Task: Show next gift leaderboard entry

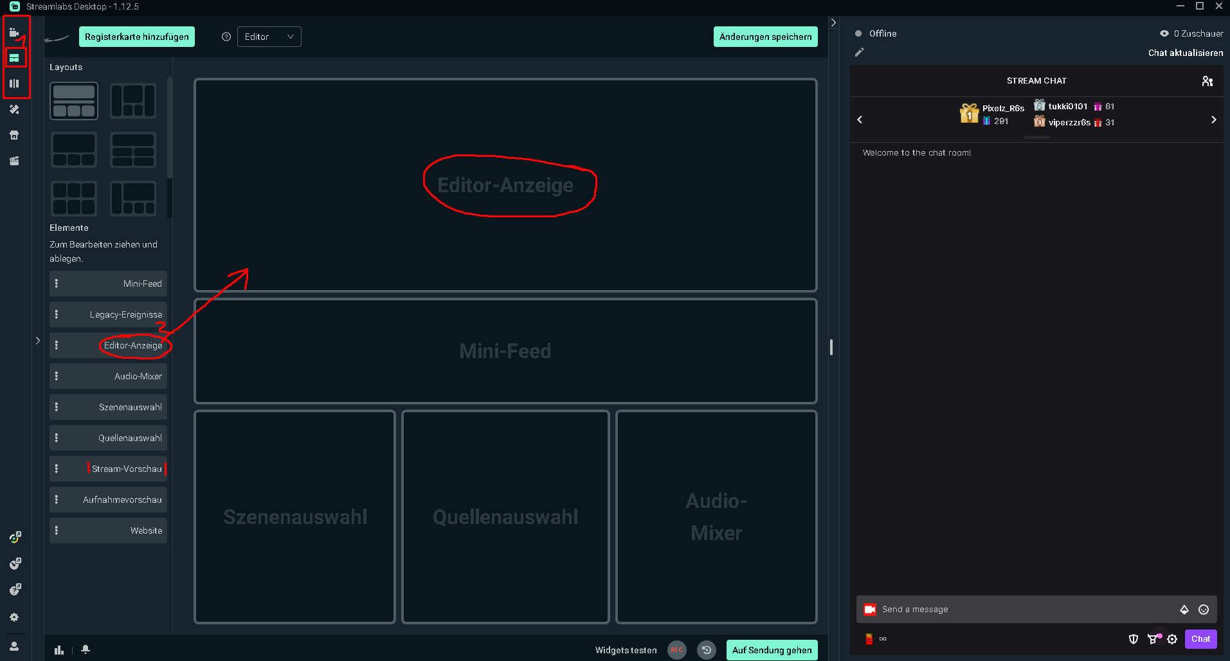Action: click(1214, 120)
